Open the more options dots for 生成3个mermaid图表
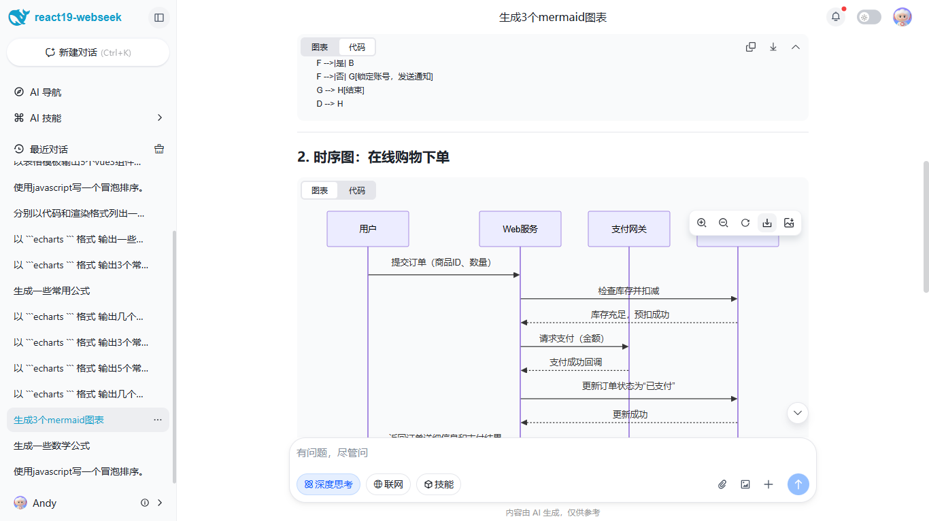 click(158, 420)
